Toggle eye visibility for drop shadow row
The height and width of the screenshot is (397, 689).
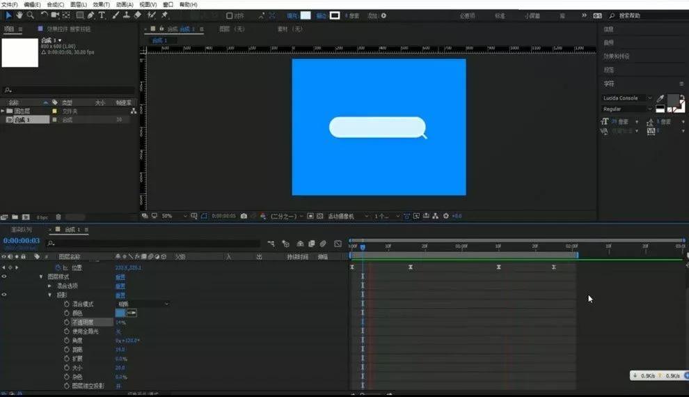(4, 295)
